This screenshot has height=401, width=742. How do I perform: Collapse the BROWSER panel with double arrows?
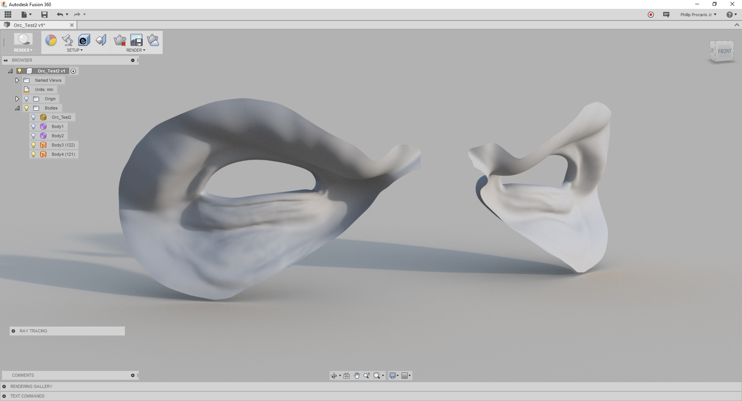click(x=5, y=60)
